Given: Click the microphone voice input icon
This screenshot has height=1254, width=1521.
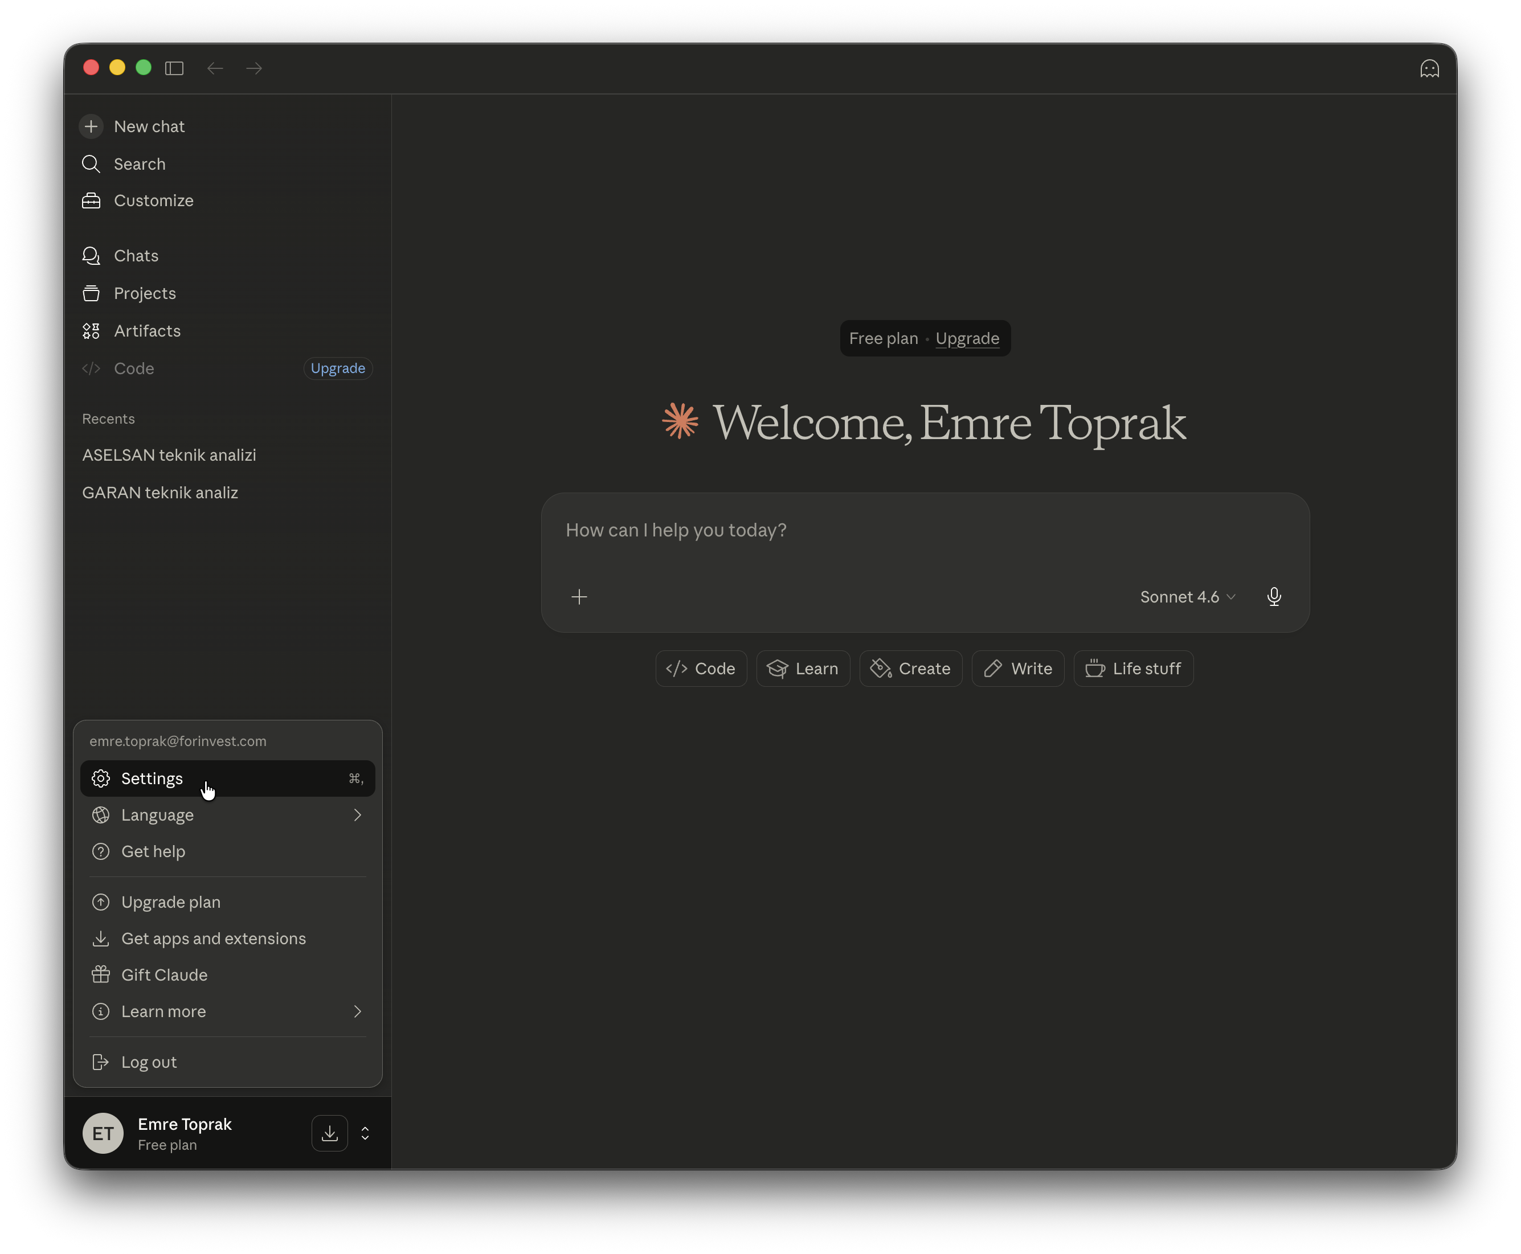Looking at the screenshot, I should (1273, 597).
